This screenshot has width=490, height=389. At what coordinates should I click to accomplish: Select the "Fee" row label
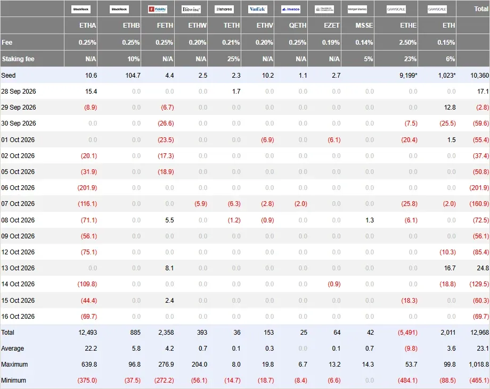[x=7, y=42]
